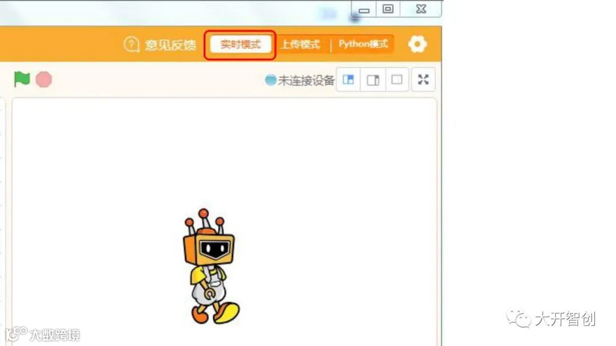Close the application window
Image resolution: width=616 pixels, height=346 pixels.
point(421,9)
